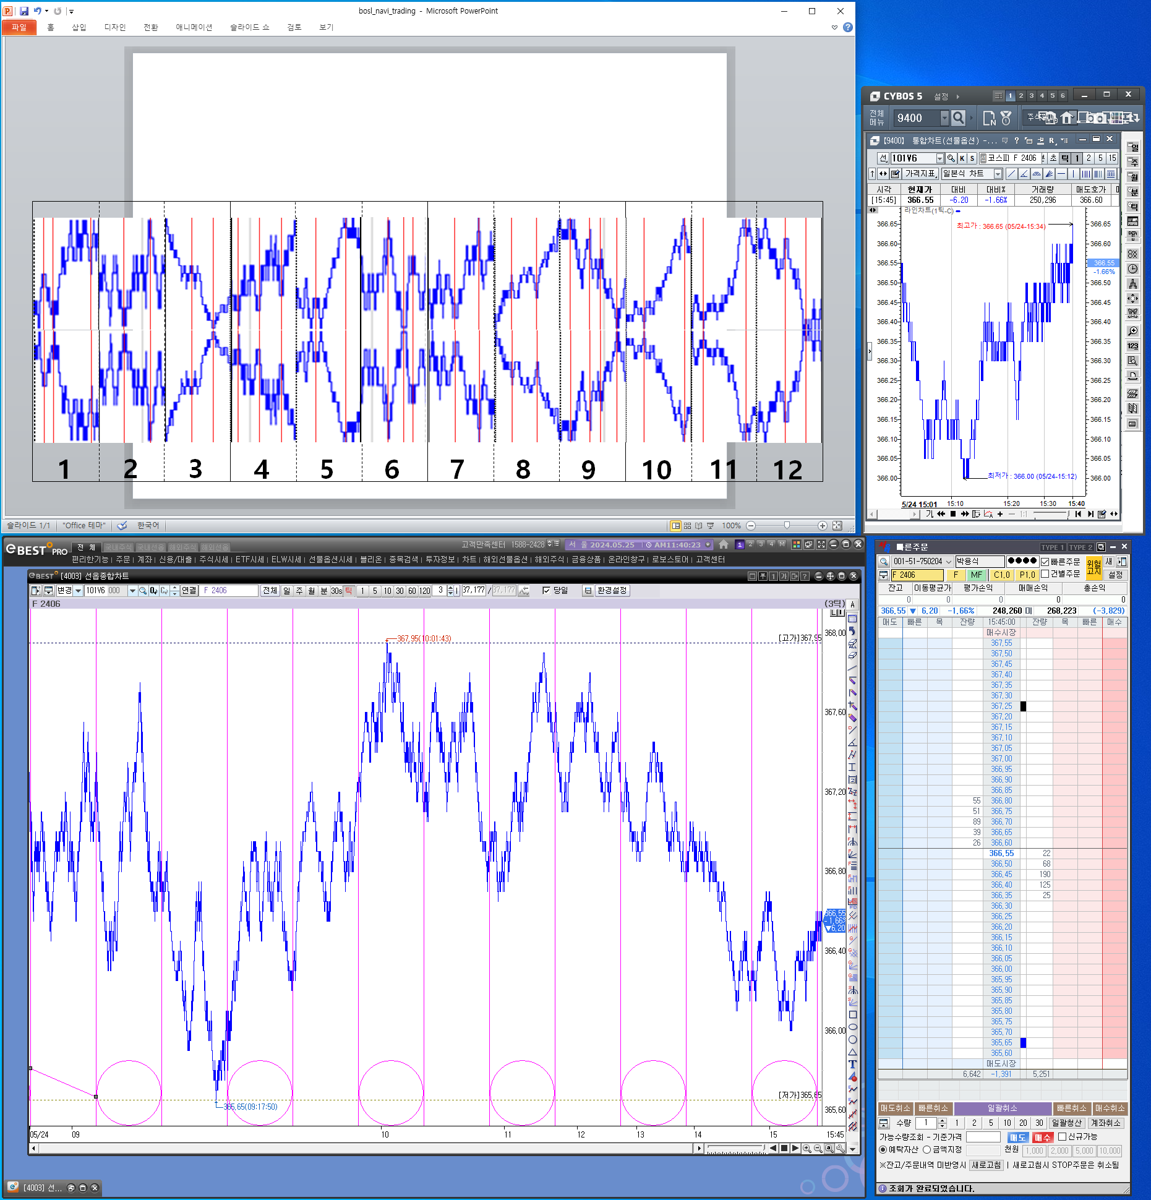Toggle the 신규가능 checkbox

pos(1063,1137)
